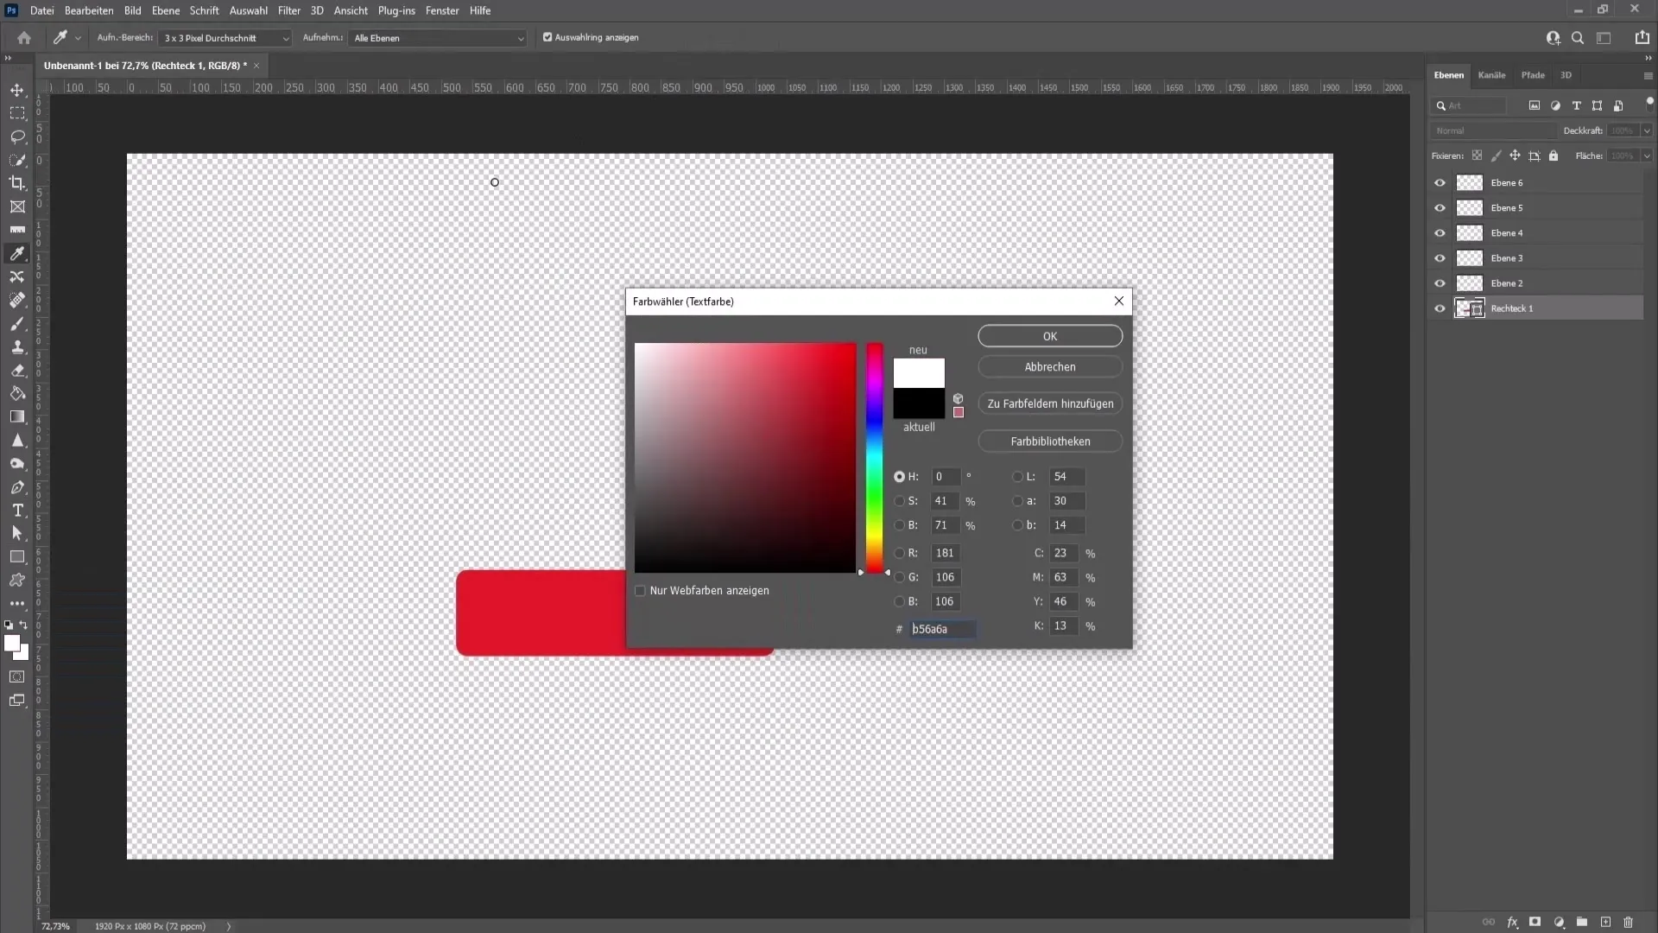Open Aufnehm. Alle Ebenen dropdown
1658x933 pixels.
point(437,38)
